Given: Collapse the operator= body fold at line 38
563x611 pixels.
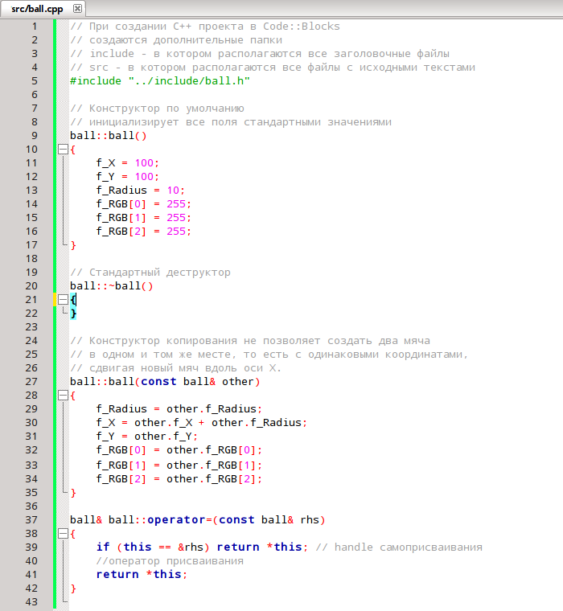Looking at the screenshot, I should click(x=63, y=534).
